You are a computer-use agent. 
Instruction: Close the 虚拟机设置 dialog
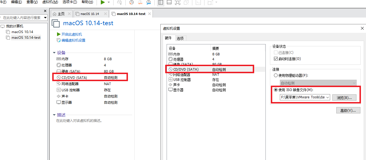[x=362, y=28]
